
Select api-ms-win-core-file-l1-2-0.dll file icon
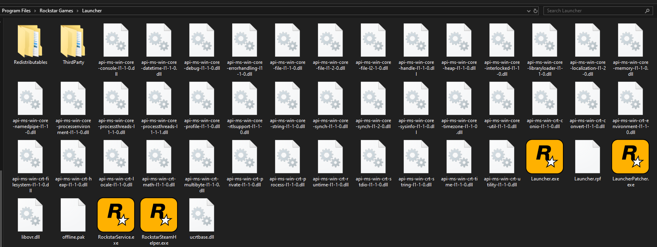330,40
